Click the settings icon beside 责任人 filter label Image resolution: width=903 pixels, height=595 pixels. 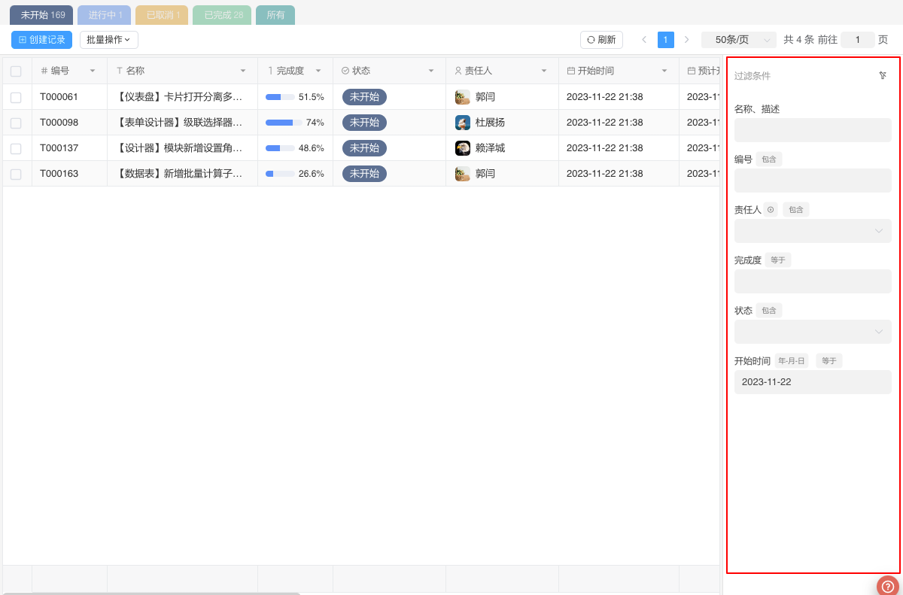click(x=771, y=210)
